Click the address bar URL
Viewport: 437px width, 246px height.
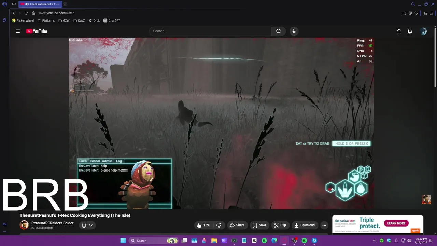pyautogui.click(x=56, y=13)
